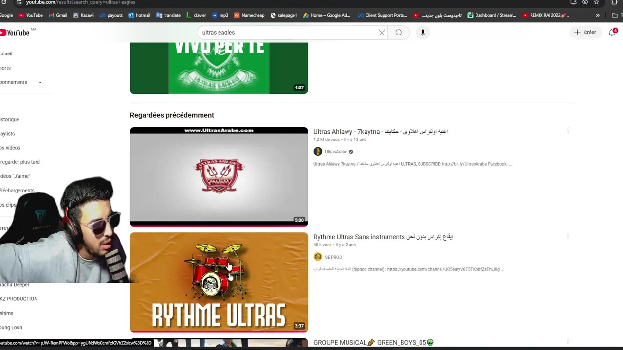Open Playlists in sidebar

7,133
